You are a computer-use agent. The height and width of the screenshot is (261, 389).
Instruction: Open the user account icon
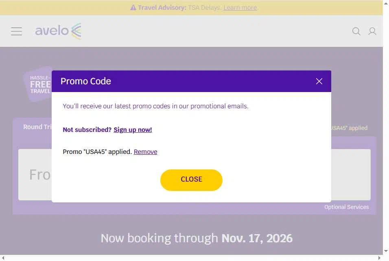point(372,31)
